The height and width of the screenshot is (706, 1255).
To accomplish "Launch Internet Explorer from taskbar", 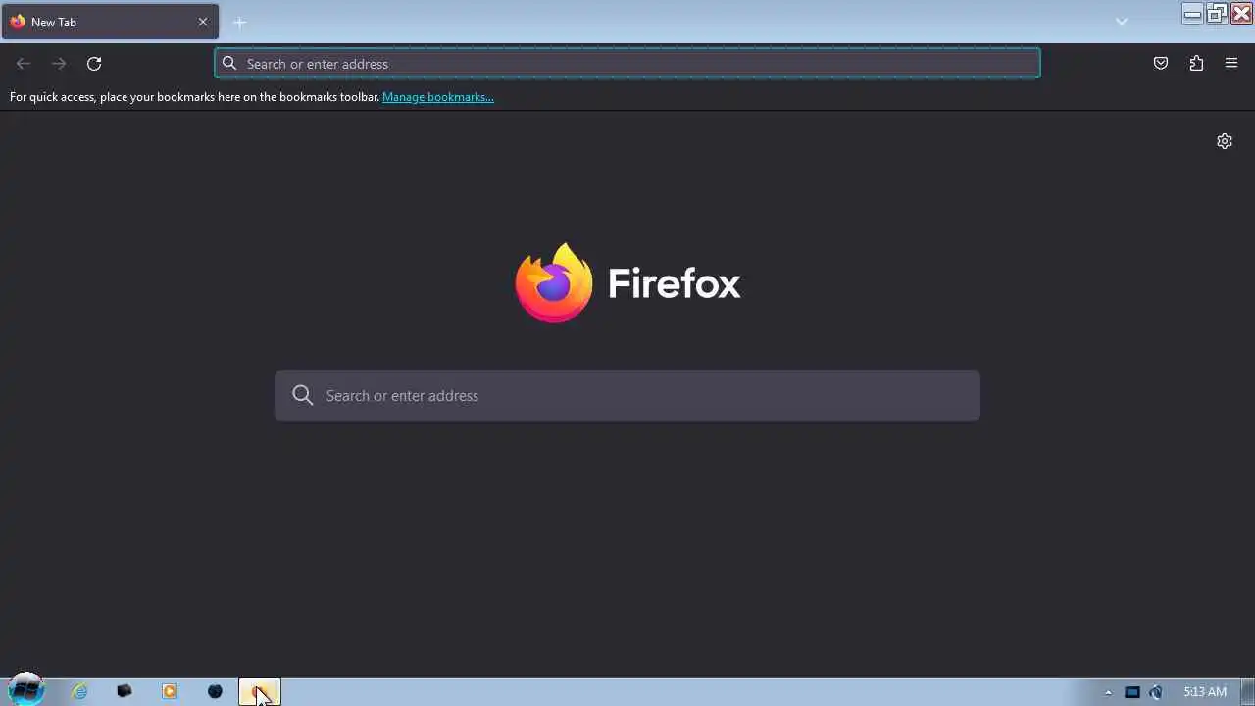I will click(79, 691).
